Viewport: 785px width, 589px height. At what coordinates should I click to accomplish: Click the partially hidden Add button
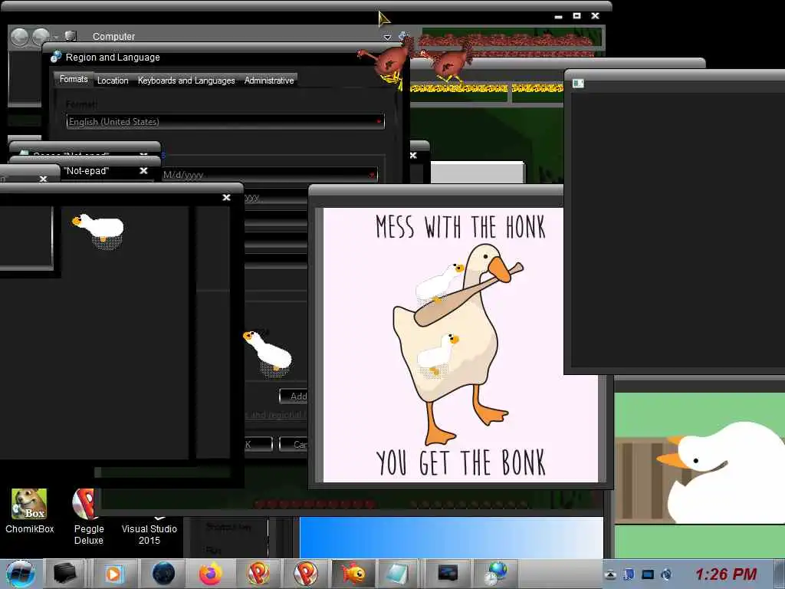(294, 397)
